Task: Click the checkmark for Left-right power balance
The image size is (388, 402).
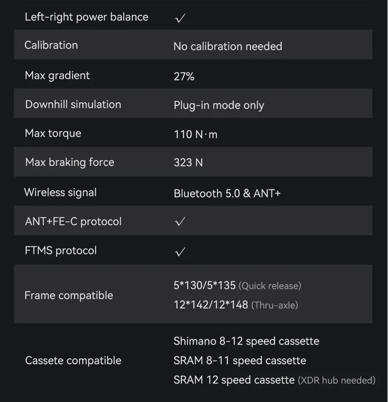Action: [x=180, y=18]
